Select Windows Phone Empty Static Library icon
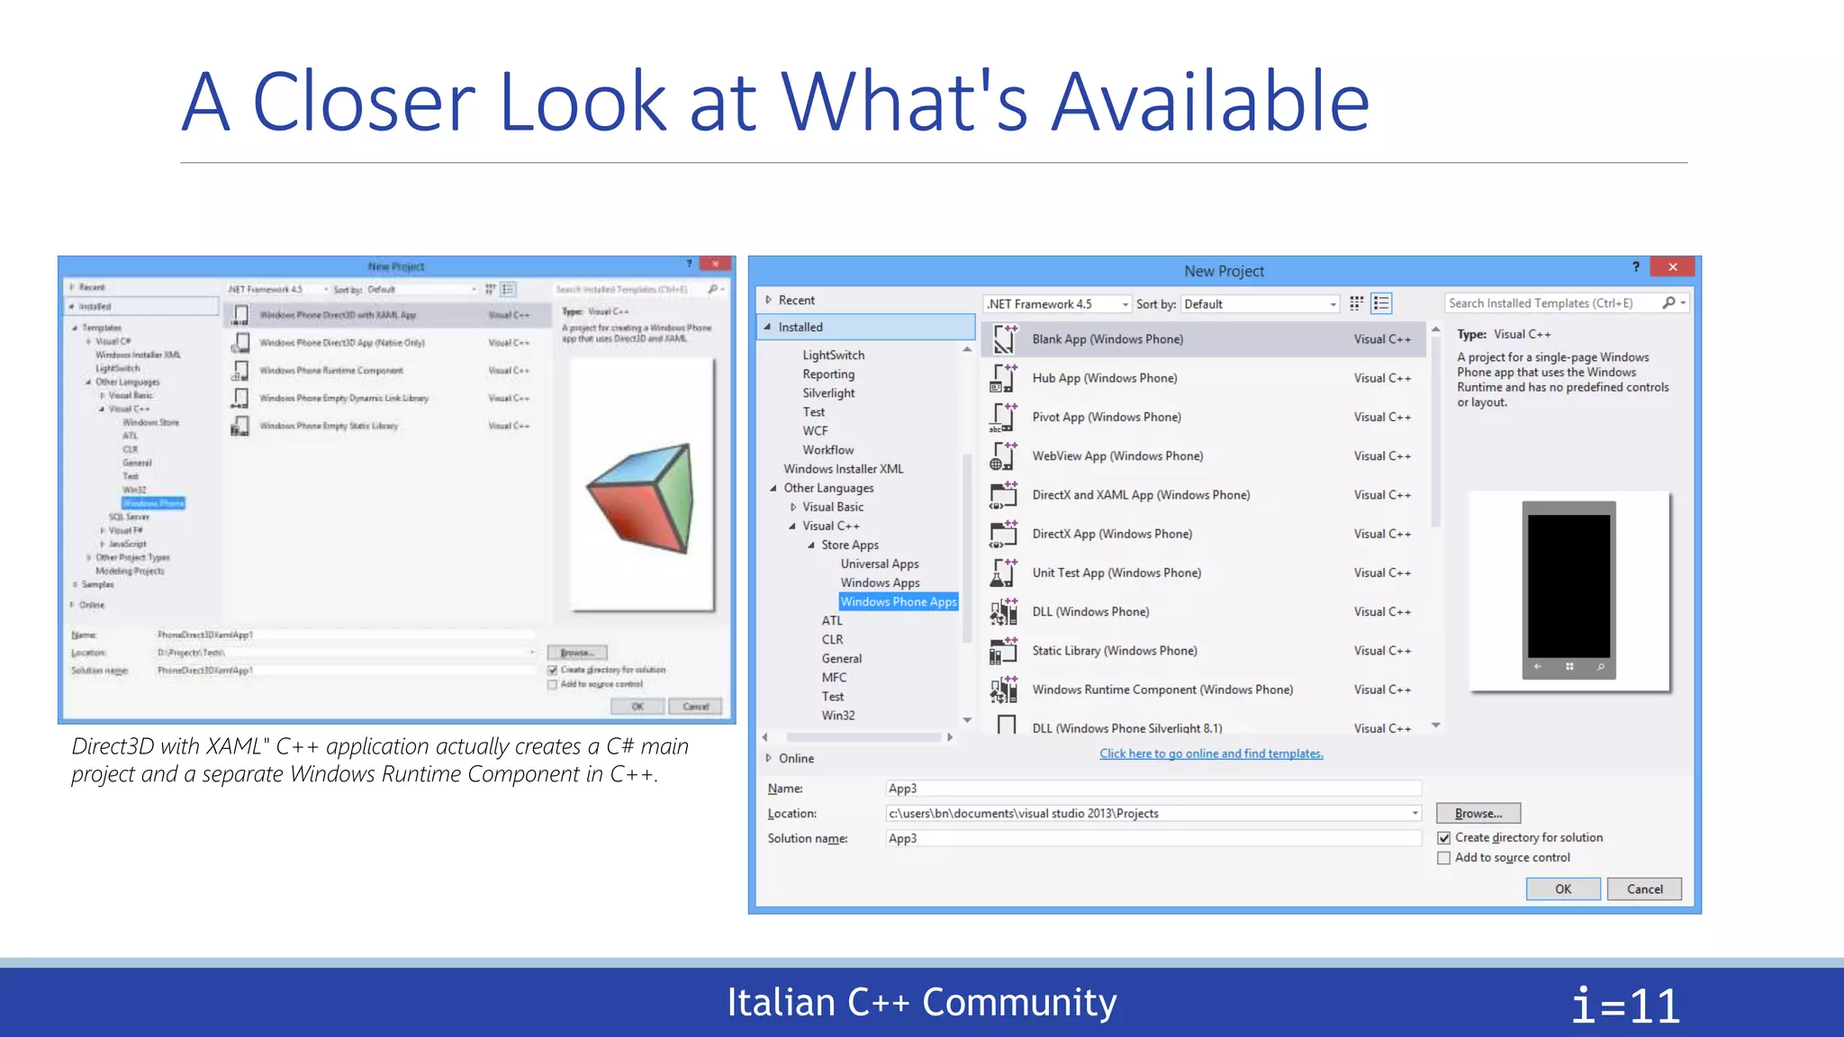Image resolution: width=1844 pixels, height=1037 pixels. coord(240,426)
